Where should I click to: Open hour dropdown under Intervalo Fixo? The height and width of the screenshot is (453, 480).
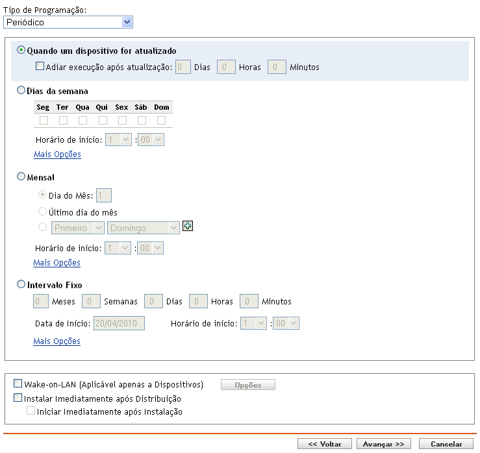pos(253,323)
